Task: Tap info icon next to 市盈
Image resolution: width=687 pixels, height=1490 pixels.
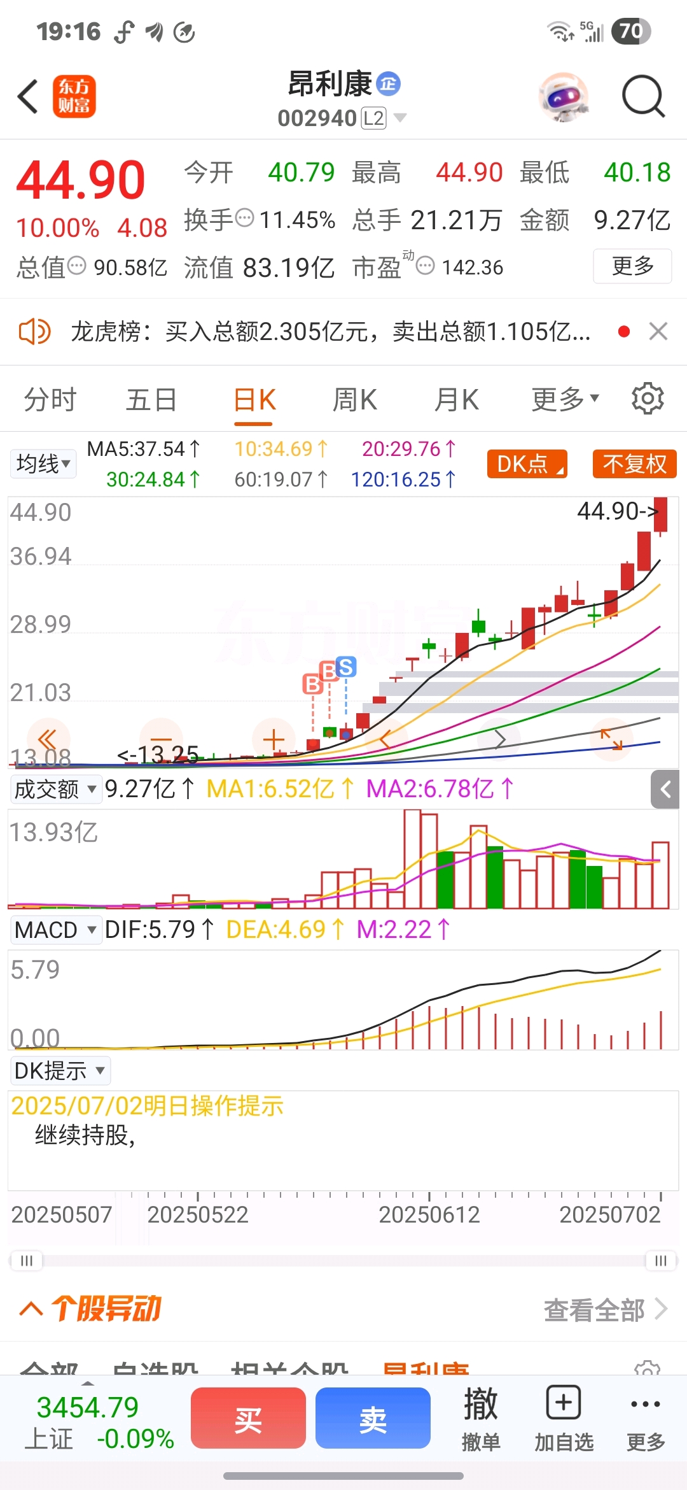Action: tap(425, 265)
